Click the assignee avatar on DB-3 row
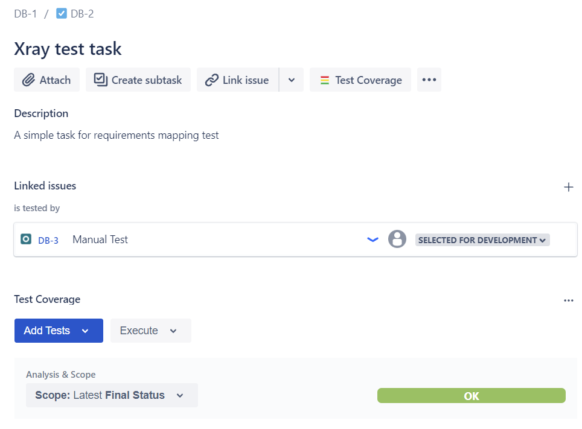 (x=397, y=239)
